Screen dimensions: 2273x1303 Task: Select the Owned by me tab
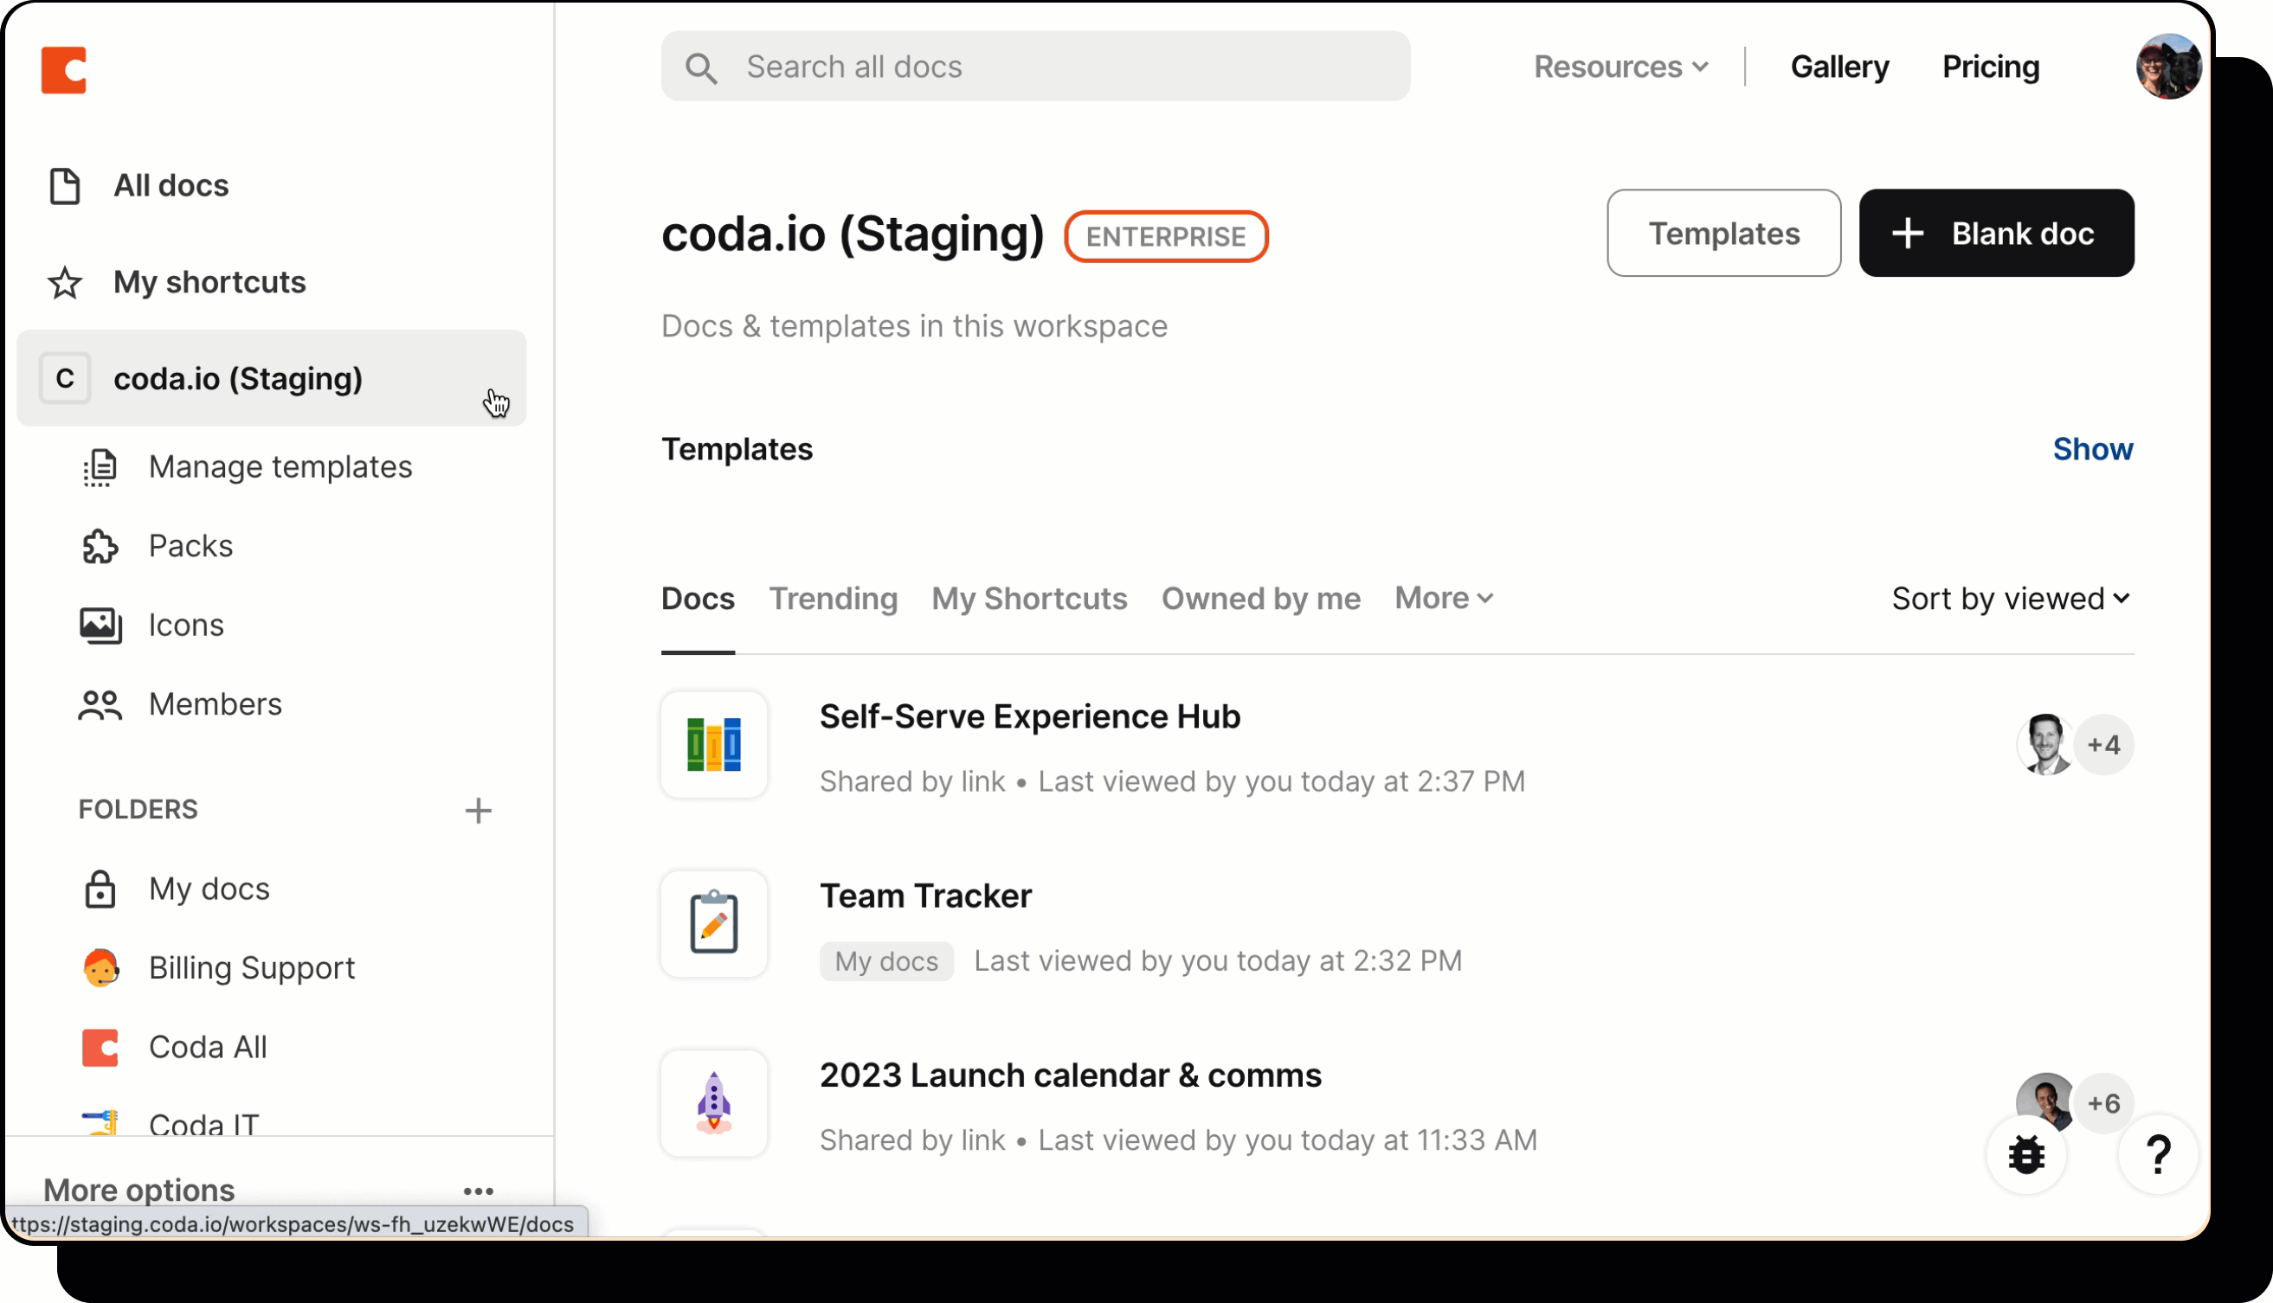[1260, 598]
